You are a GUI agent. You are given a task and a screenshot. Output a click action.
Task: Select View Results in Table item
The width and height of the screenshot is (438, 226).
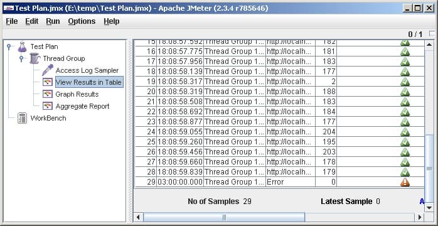pos(89,82)
